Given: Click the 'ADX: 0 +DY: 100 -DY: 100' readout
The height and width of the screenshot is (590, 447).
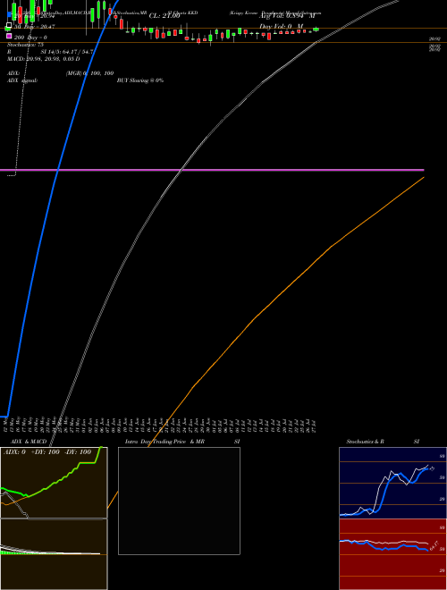Looking at the screenshot, I should click(47, 452).
